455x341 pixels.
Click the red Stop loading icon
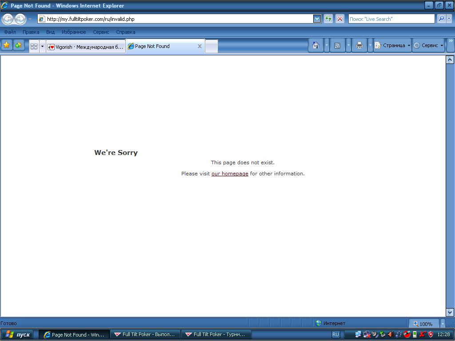click(x=340, y=19)
